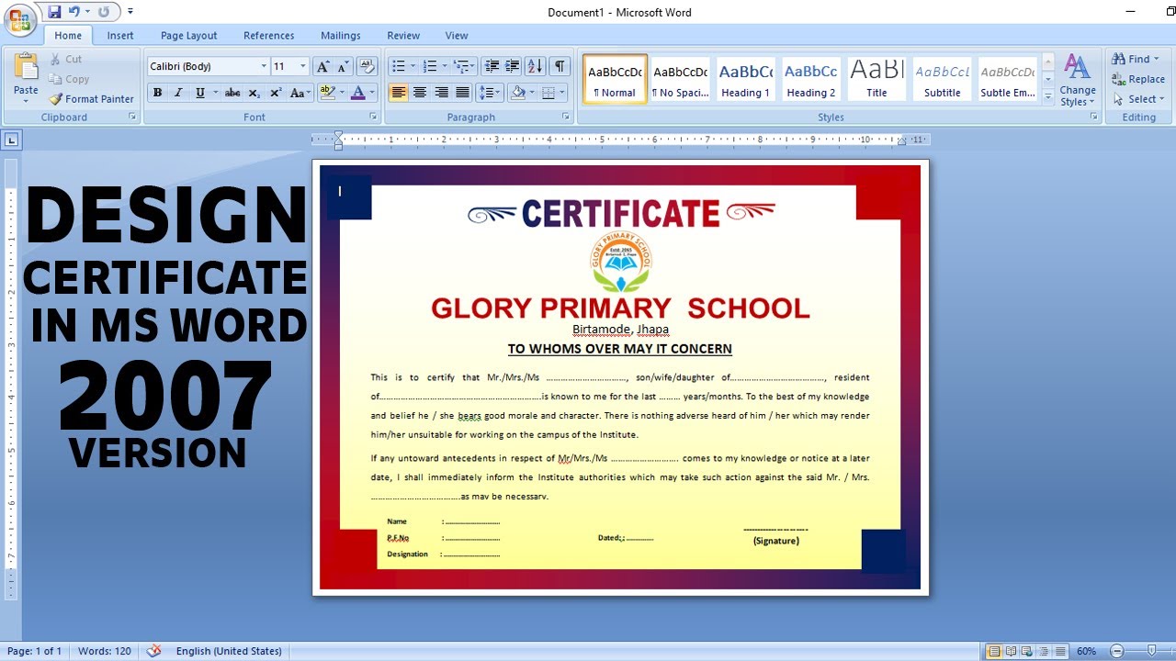Toggle Justify alignment
Viewport: 1176px width, 661px height.
(x=463, y=93)
